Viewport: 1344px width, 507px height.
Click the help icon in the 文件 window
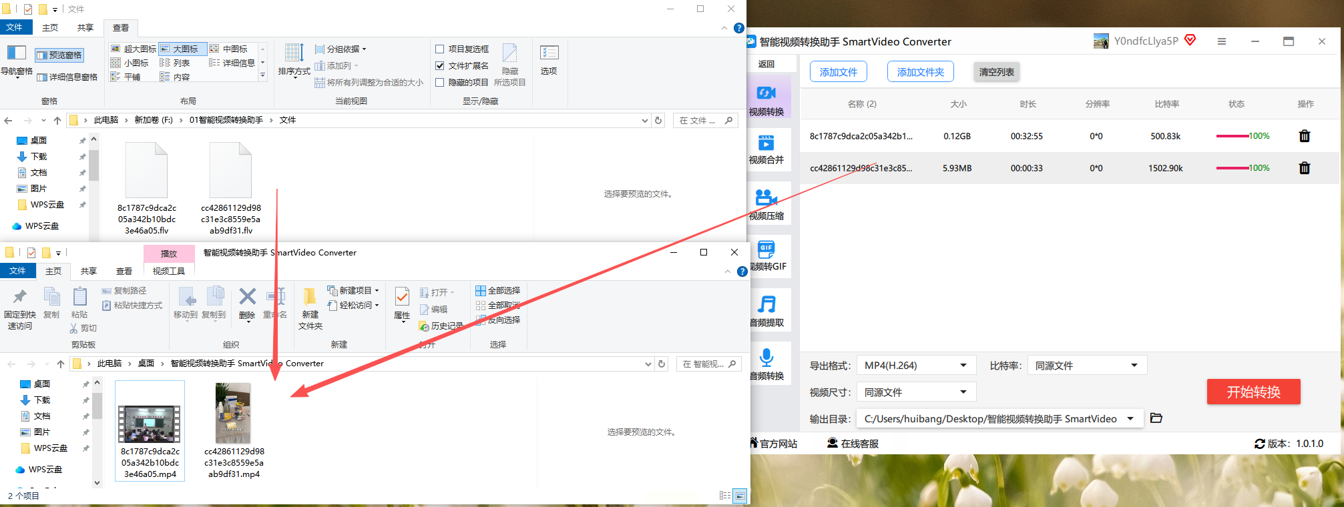click(738, 28)
